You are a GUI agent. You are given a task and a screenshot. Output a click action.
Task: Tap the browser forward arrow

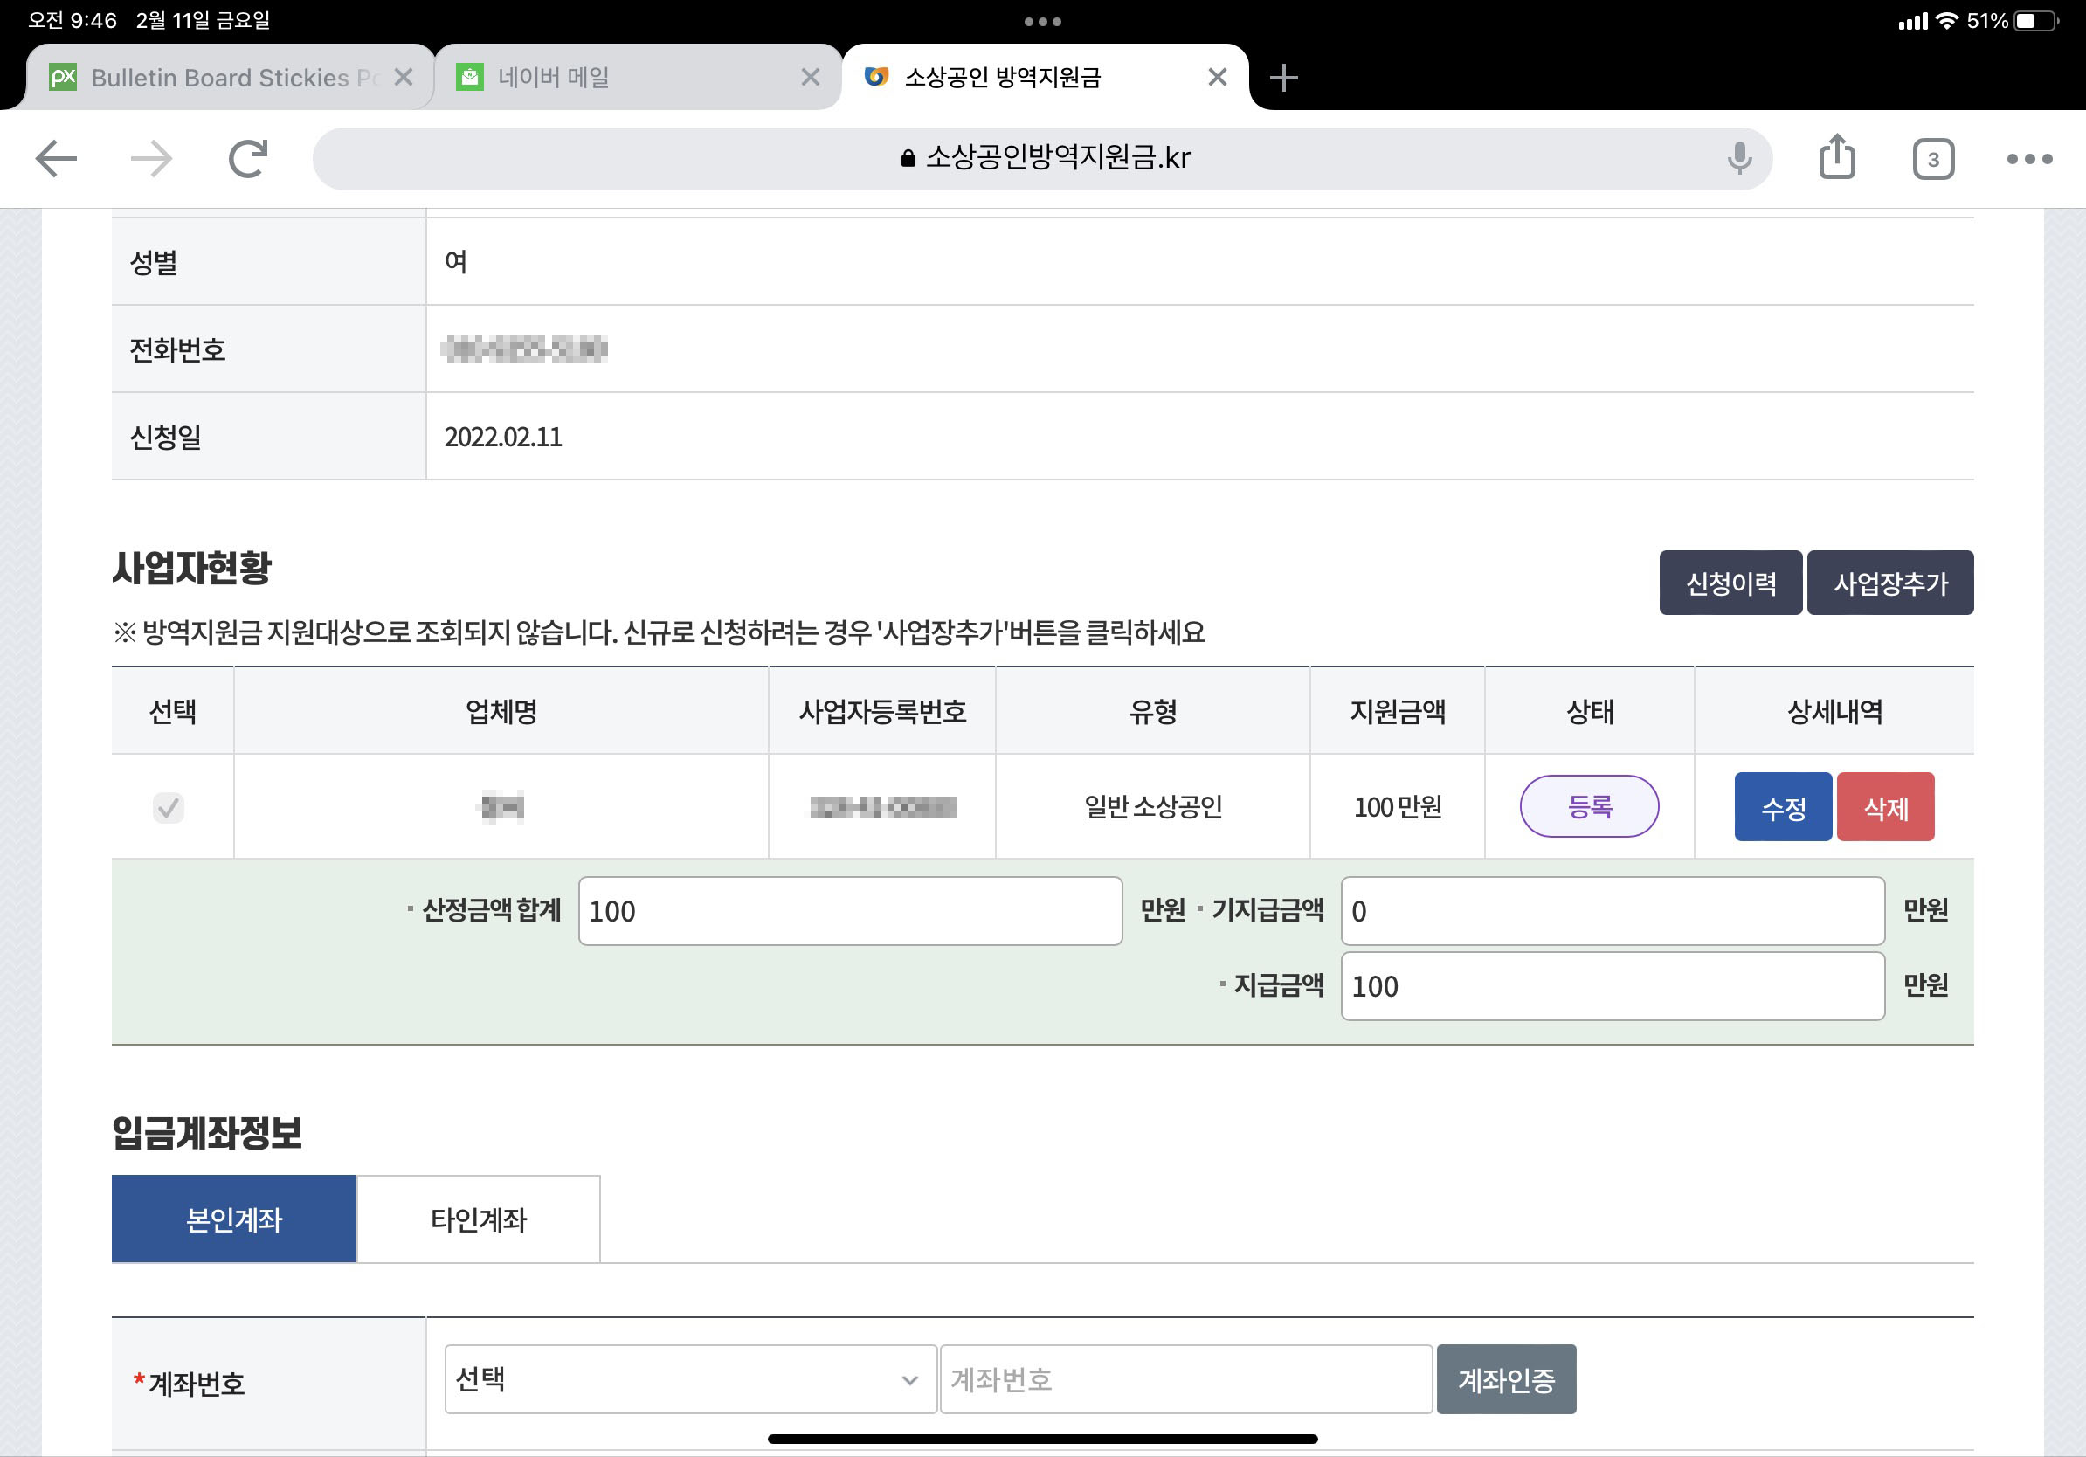(x=152, y=159)
